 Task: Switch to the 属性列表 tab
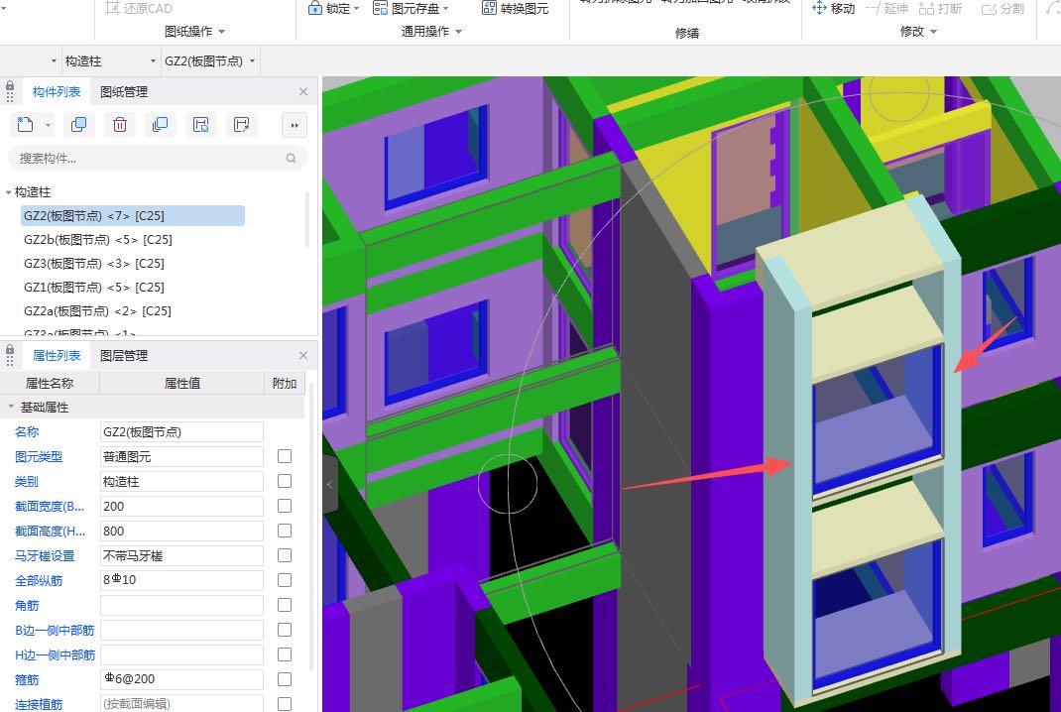click(x=57, y=355)
